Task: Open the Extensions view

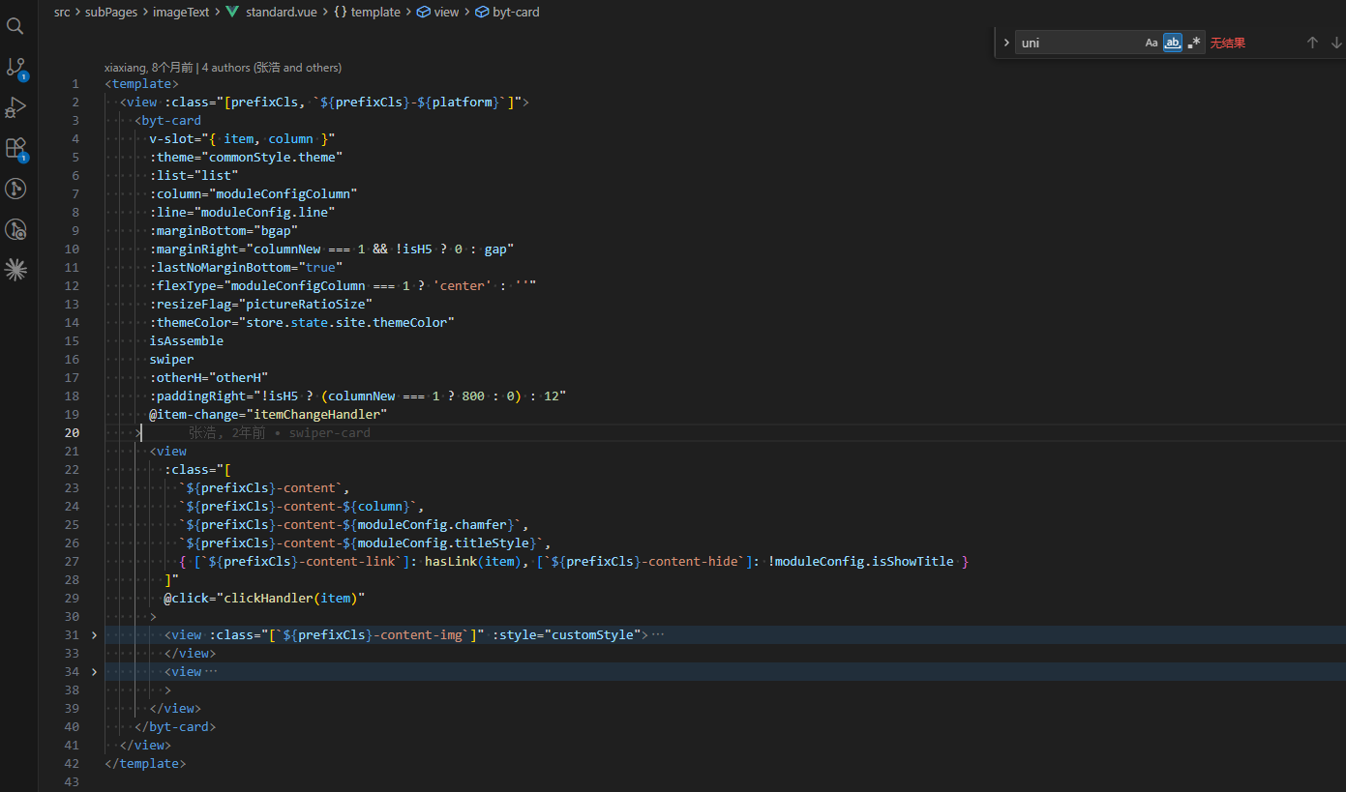Action: point(15,148)
